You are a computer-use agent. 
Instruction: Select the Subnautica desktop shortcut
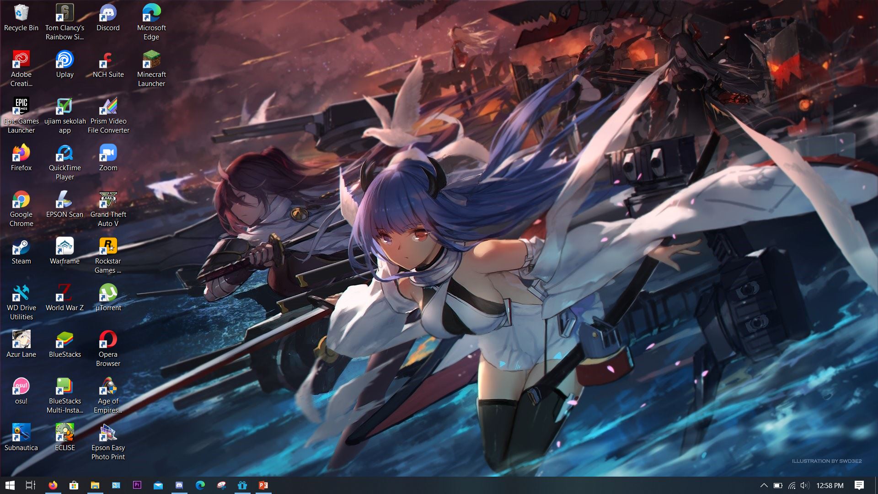(21, 438)
